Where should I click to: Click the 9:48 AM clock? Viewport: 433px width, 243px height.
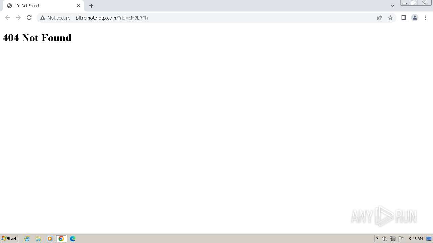416,239
